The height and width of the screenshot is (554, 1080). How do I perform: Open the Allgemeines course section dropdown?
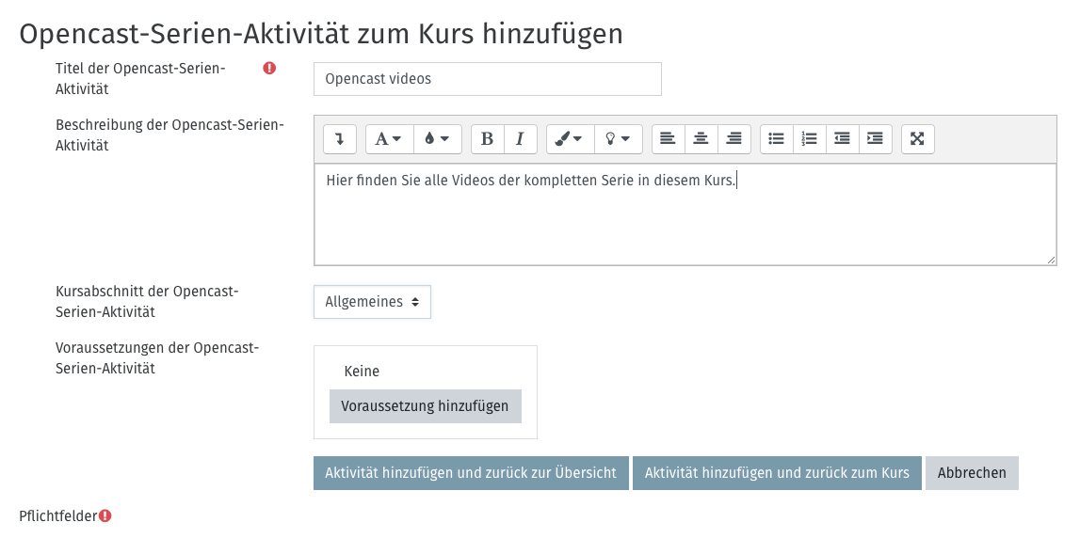point(372,302)
